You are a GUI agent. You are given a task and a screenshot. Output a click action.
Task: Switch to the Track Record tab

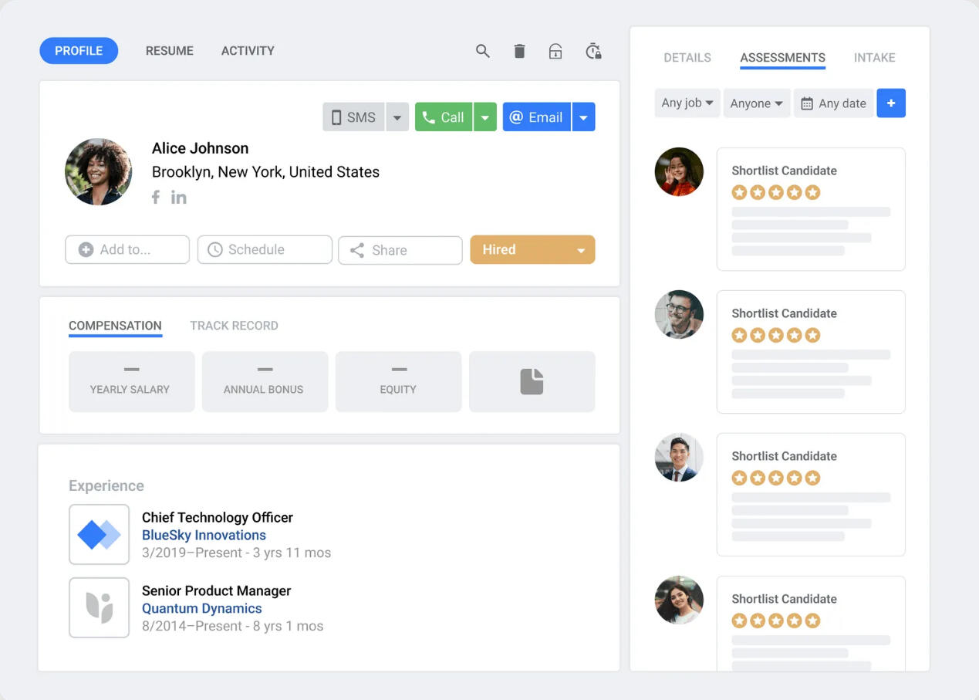pyautogui.click(x=234, y=326)
